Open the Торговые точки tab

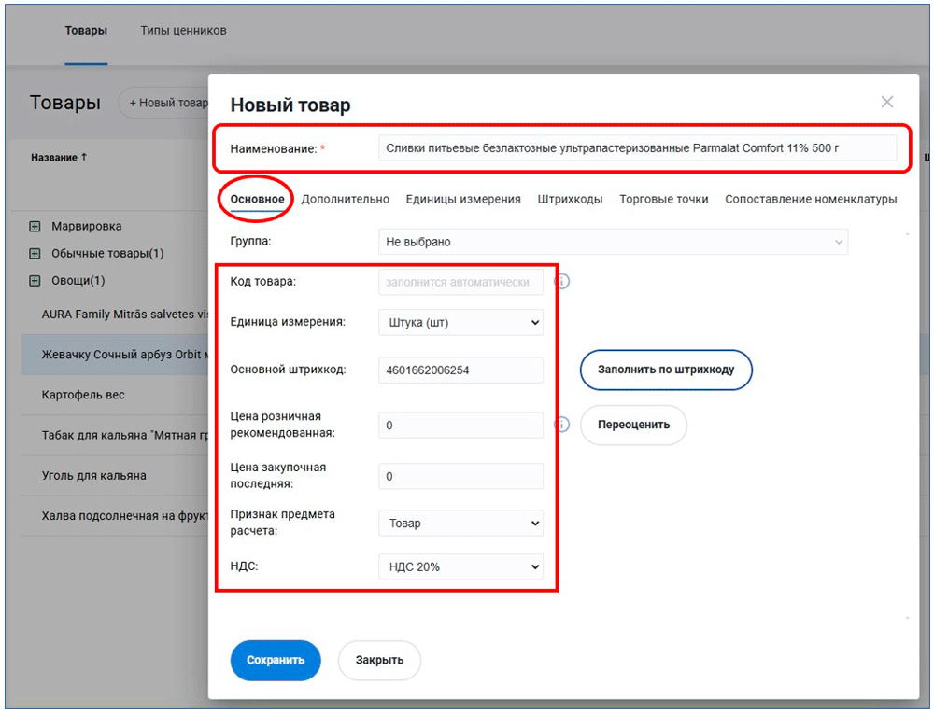[x=663, y=200]
